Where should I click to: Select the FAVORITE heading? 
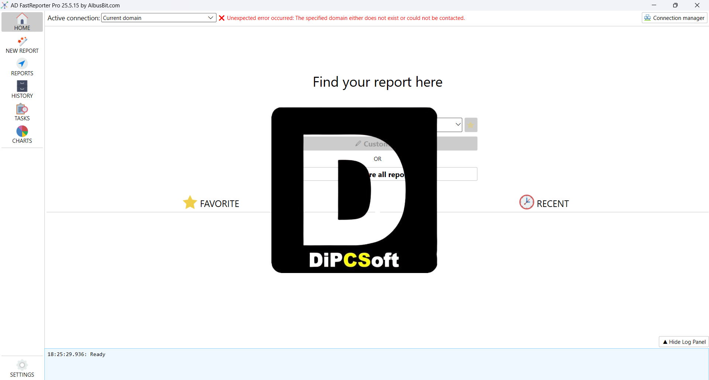[219, 204]
